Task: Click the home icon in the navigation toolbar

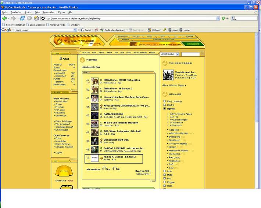Action: point(36,18)
